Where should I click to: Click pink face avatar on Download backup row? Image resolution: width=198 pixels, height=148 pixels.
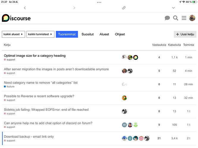click(x=141, y=138)
